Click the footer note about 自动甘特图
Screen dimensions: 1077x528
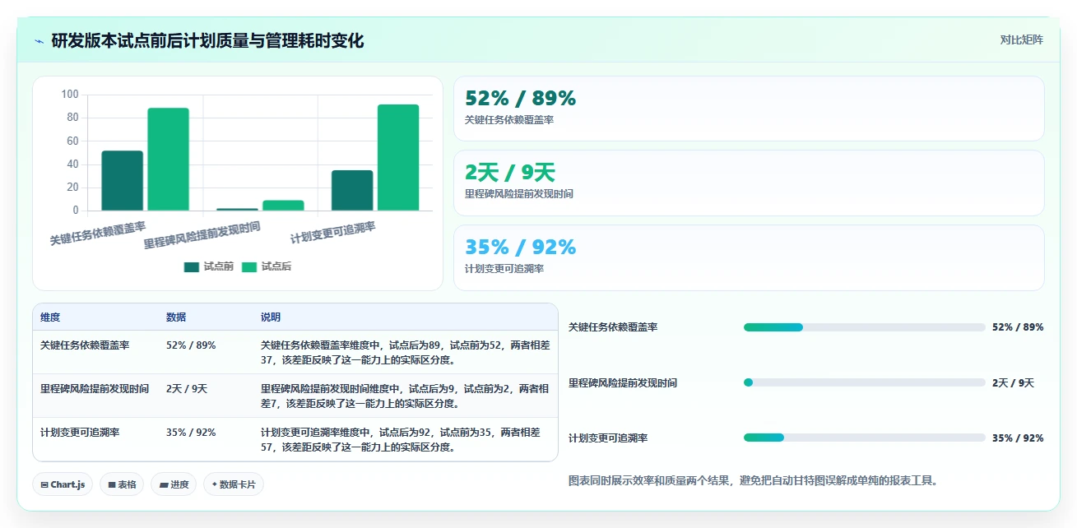pos(754,480)
